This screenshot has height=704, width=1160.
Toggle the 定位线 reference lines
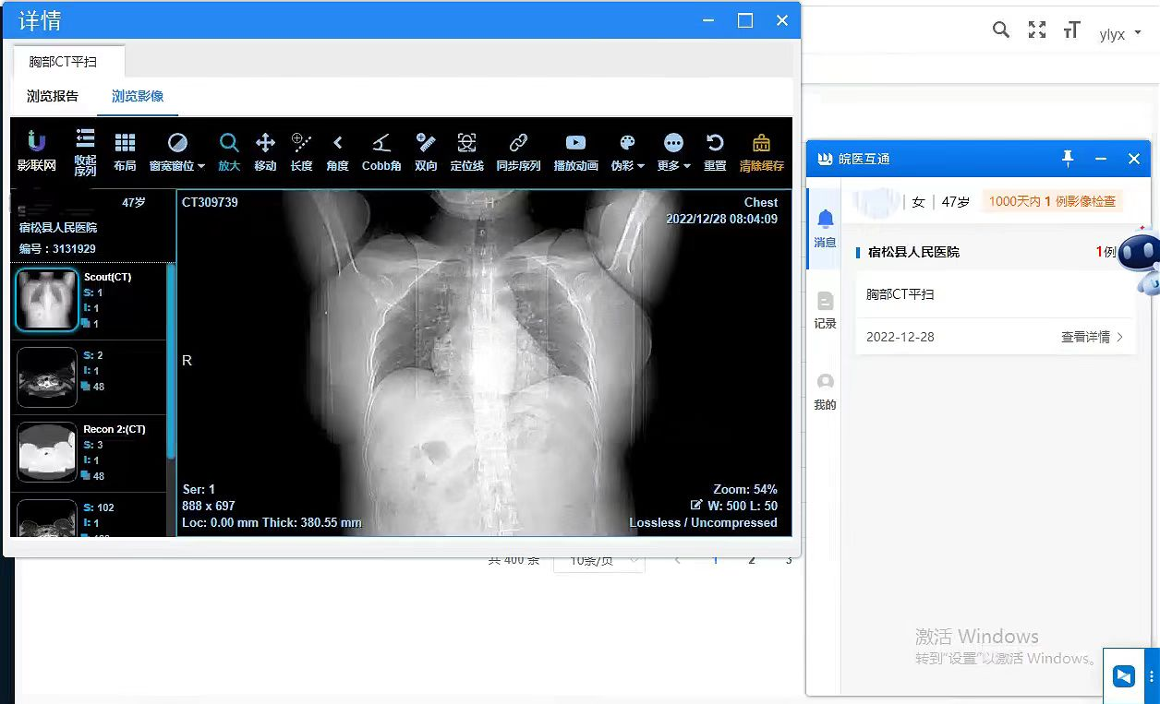(467, 152)
